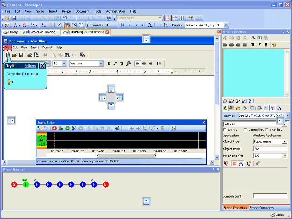Viewport: 292px width, 219px height.
Task: Switch to the WordPad Training tab
Action: coord(41,32)
